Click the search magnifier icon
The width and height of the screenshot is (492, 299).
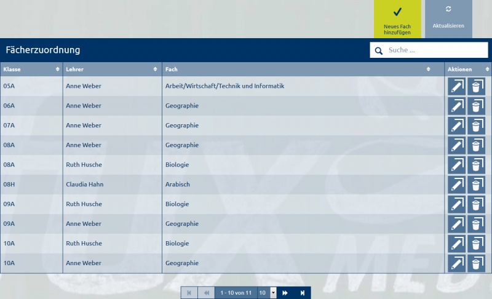pos(379,50)
